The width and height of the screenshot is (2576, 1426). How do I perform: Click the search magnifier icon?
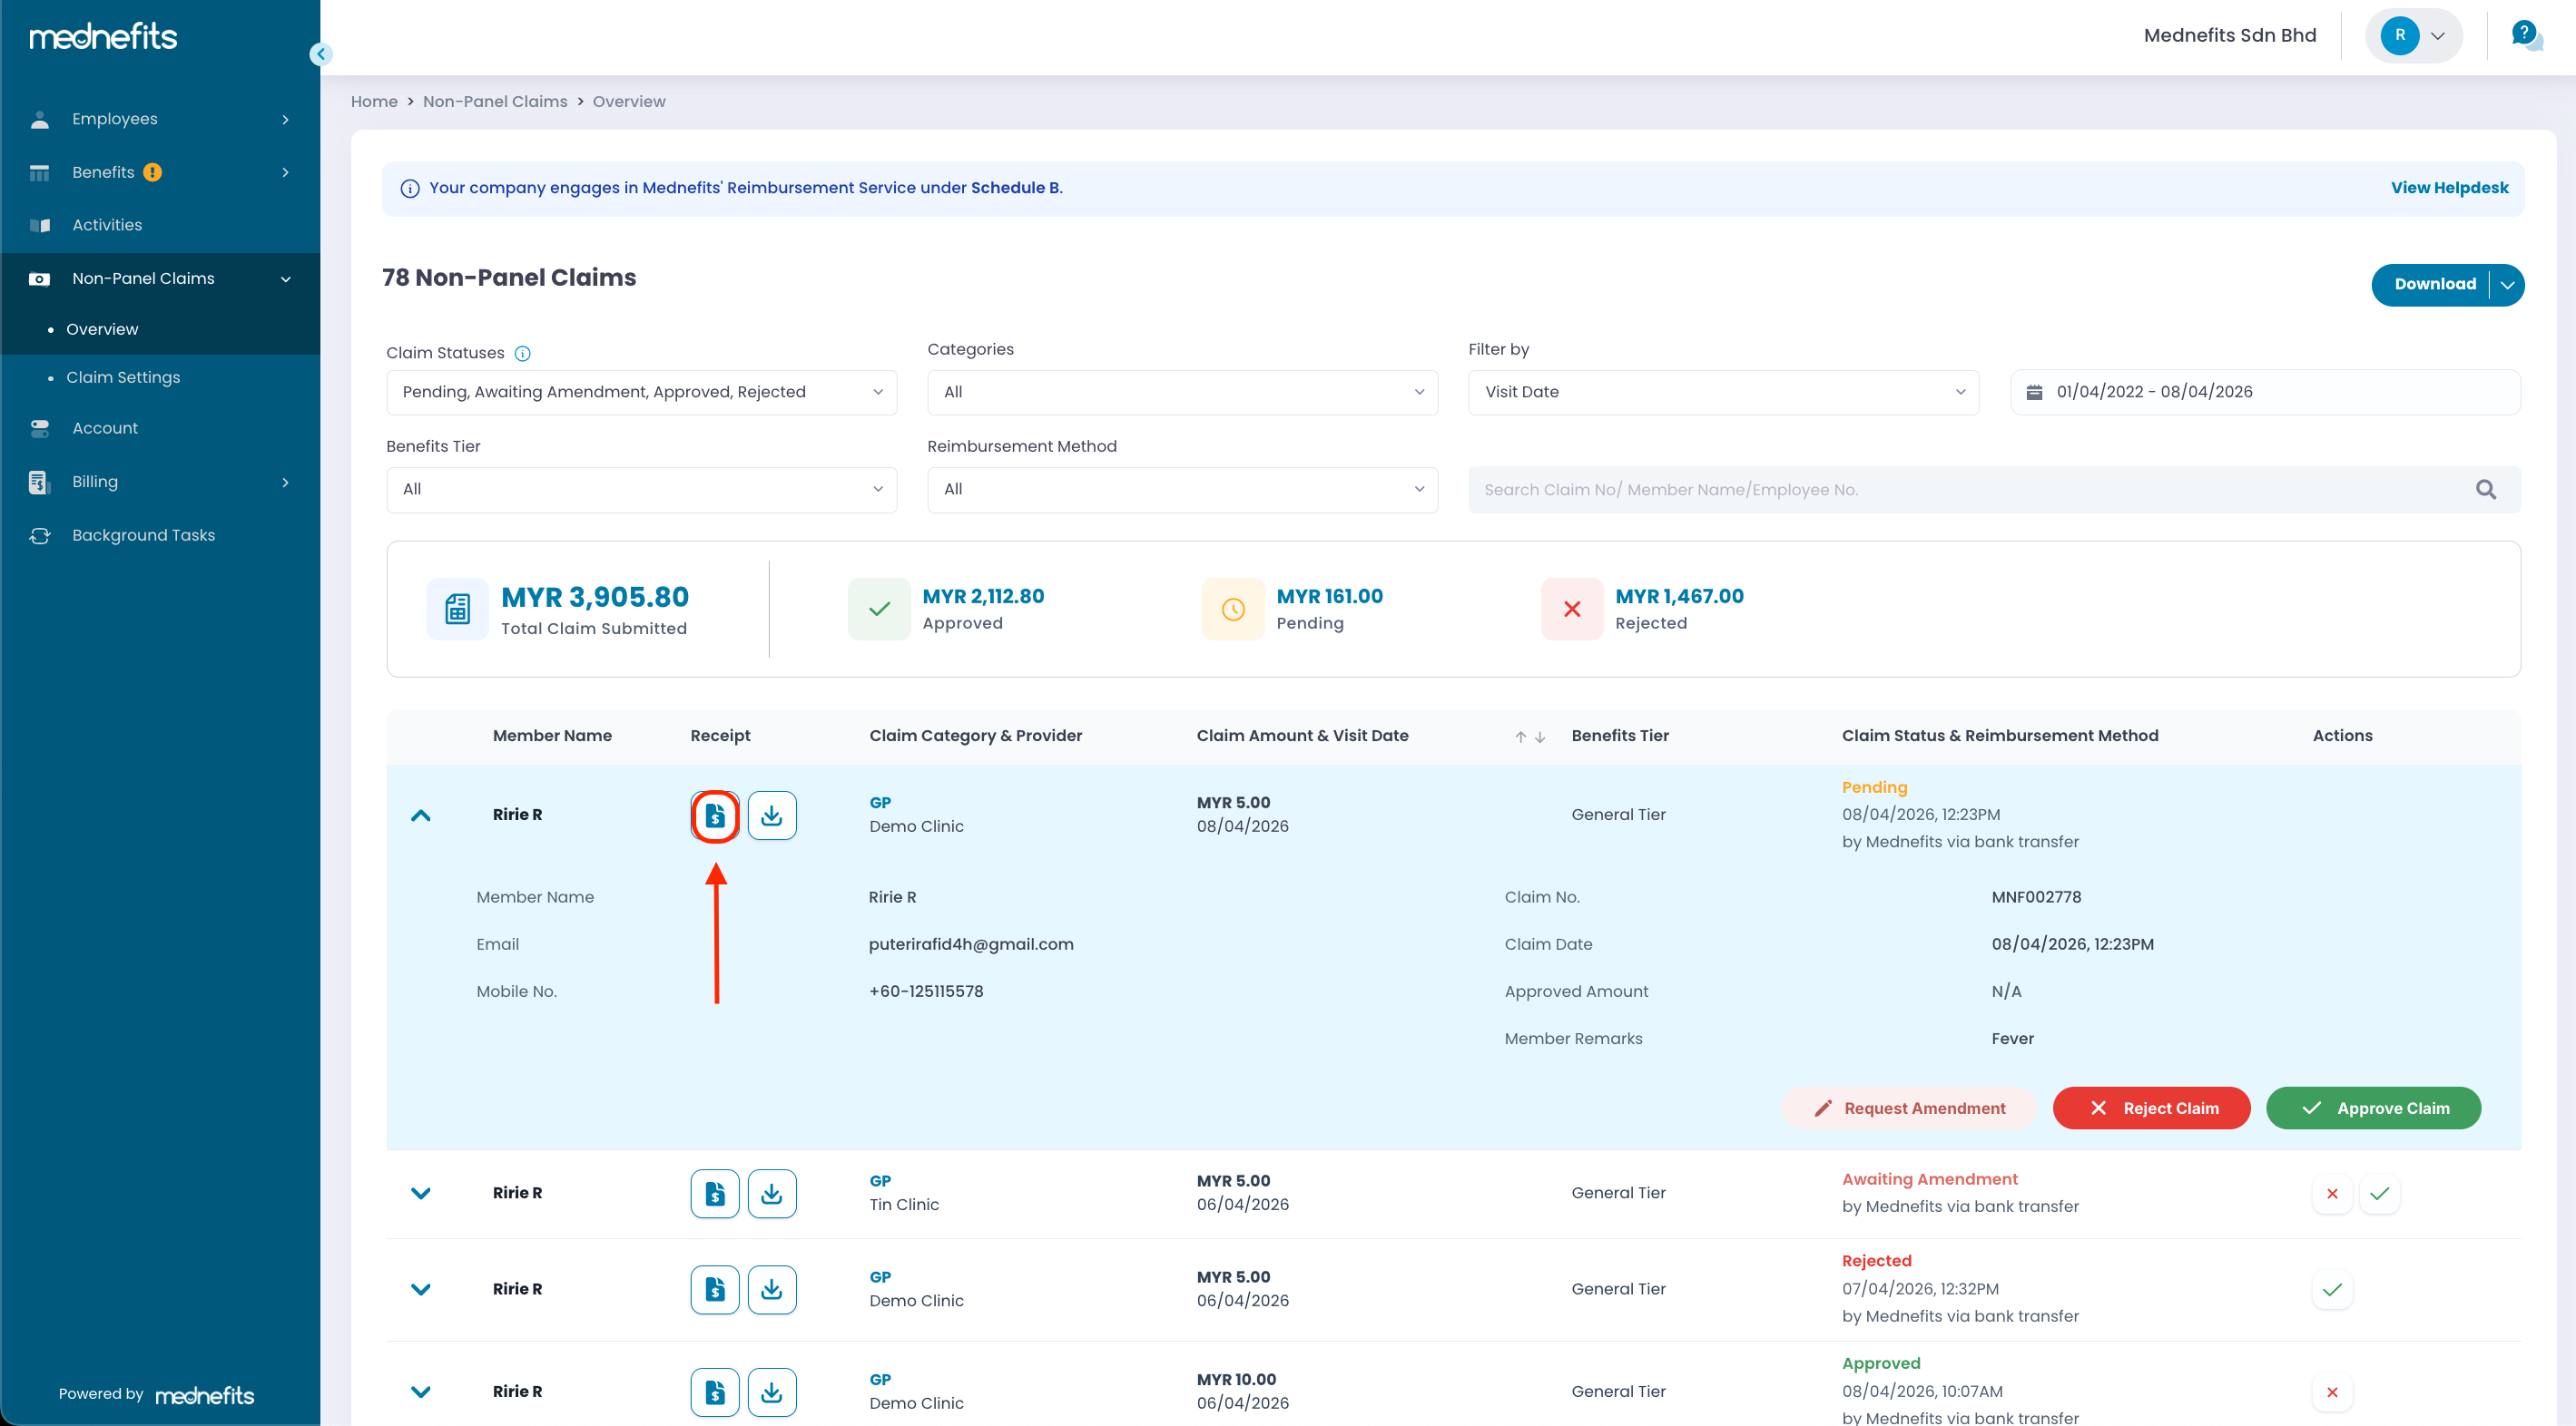[x=2486, y=490]
